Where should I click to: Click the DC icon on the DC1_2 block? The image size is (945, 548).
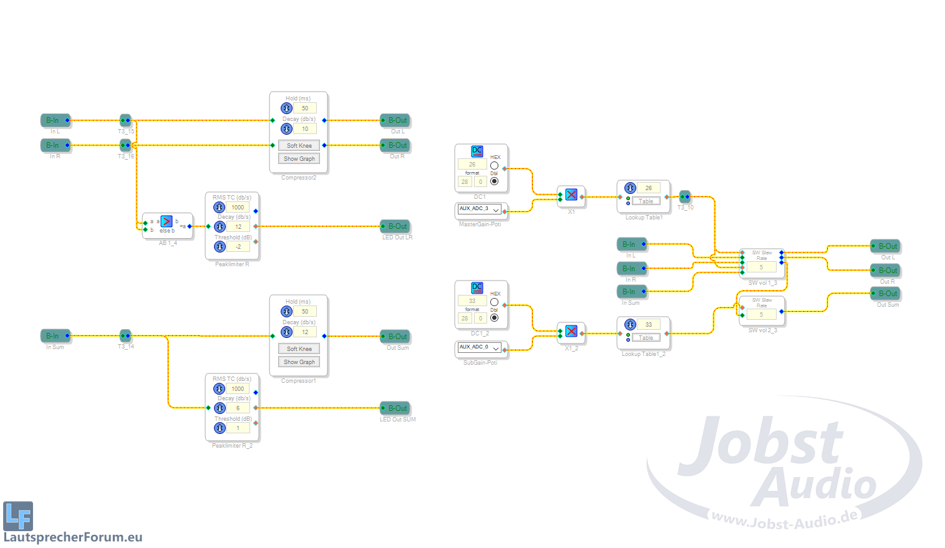[477, 287]
